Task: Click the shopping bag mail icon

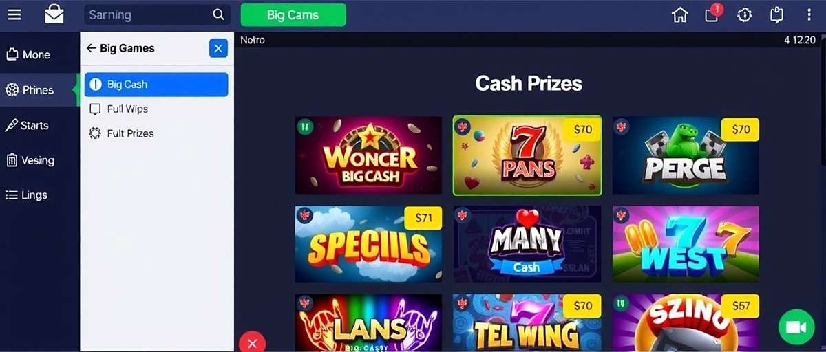Action: pyautogui.click(x=54, y=14)
